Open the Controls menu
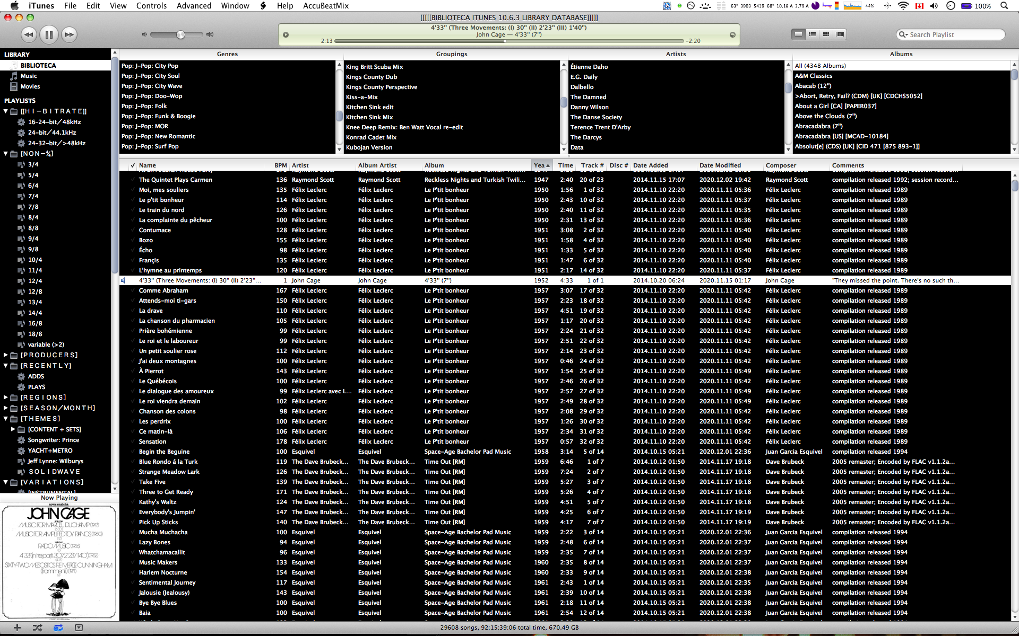 (x=151, y=6)
